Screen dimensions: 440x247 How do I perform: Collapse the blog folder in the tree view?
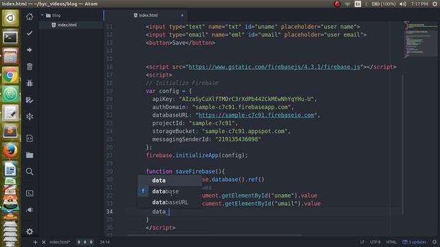(43, 15)
